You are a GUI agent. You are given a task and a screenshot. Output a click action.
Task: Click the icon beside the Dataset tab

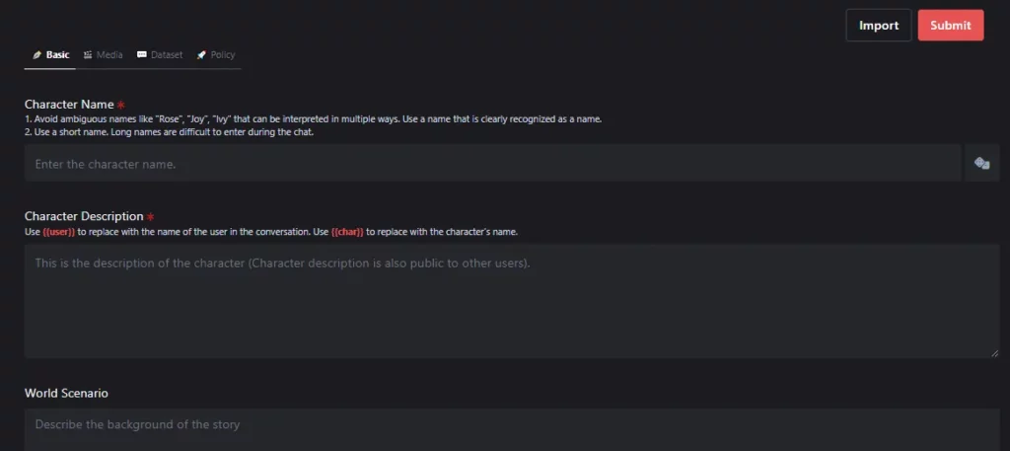point(142,55)
